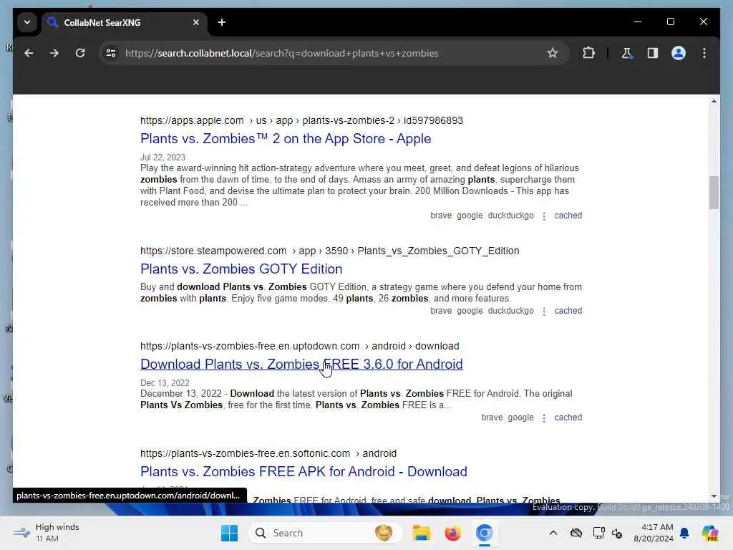
Task: Expand more options for GOTY Edition result
Action: 544,312
